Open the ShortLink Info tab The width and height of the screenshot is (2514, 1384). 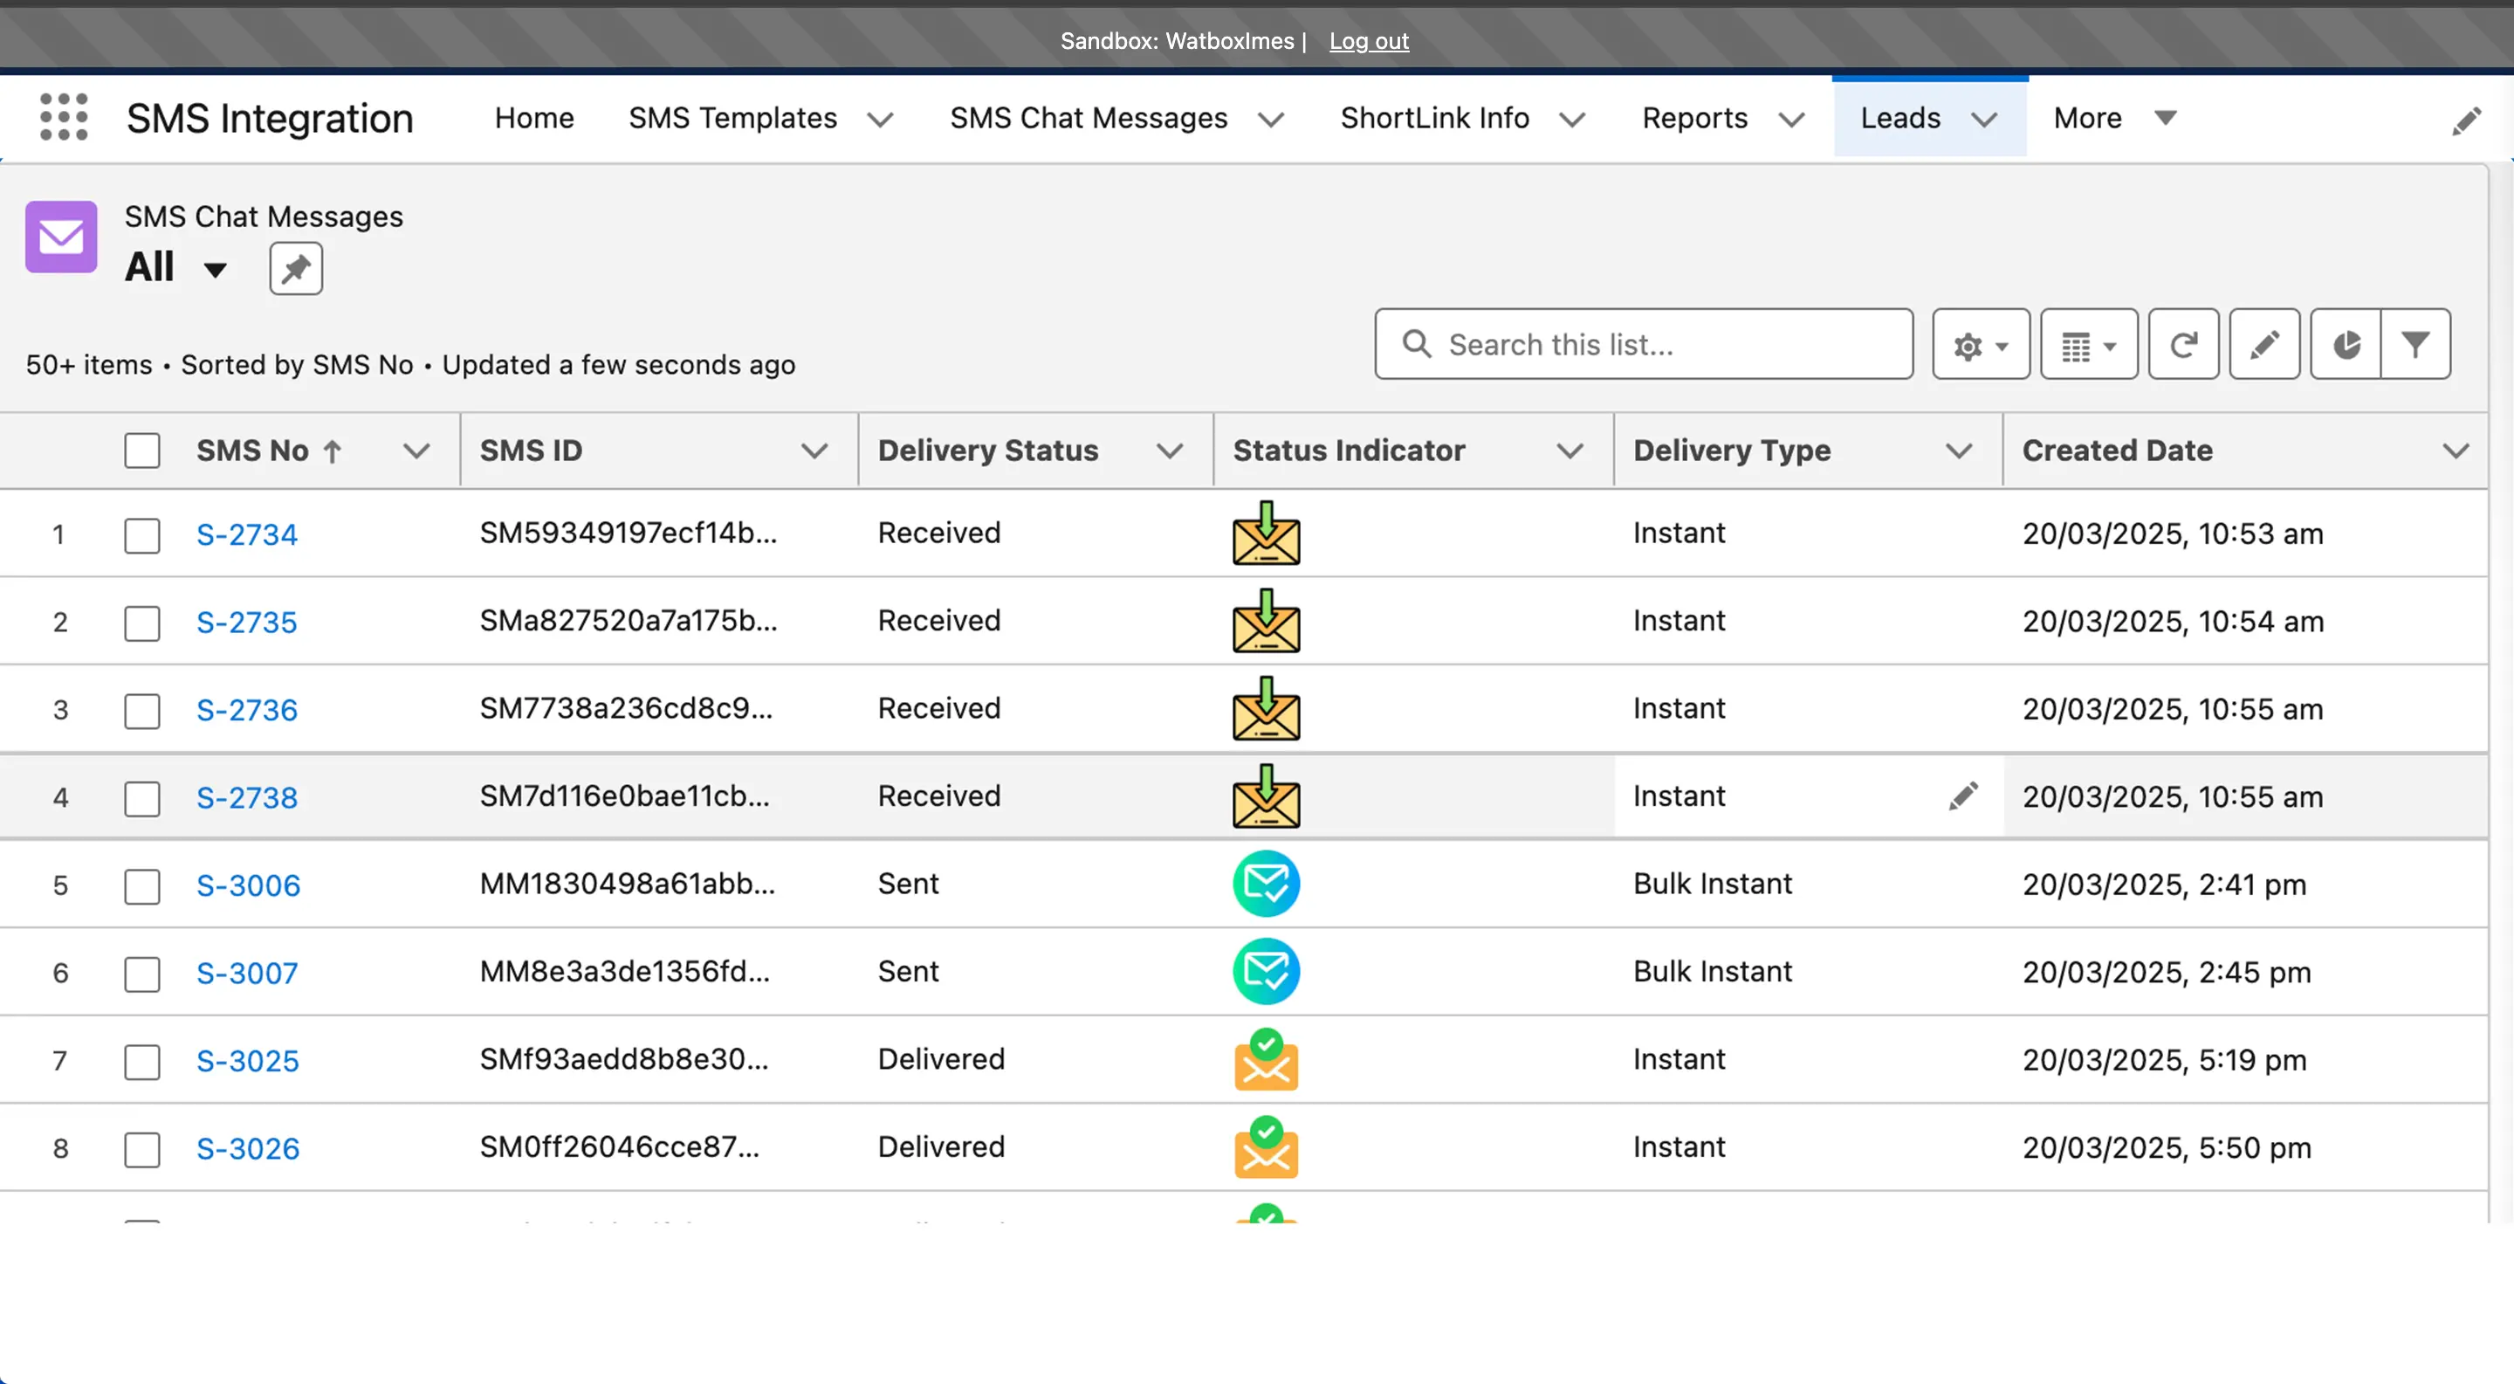pos(1434,118)
